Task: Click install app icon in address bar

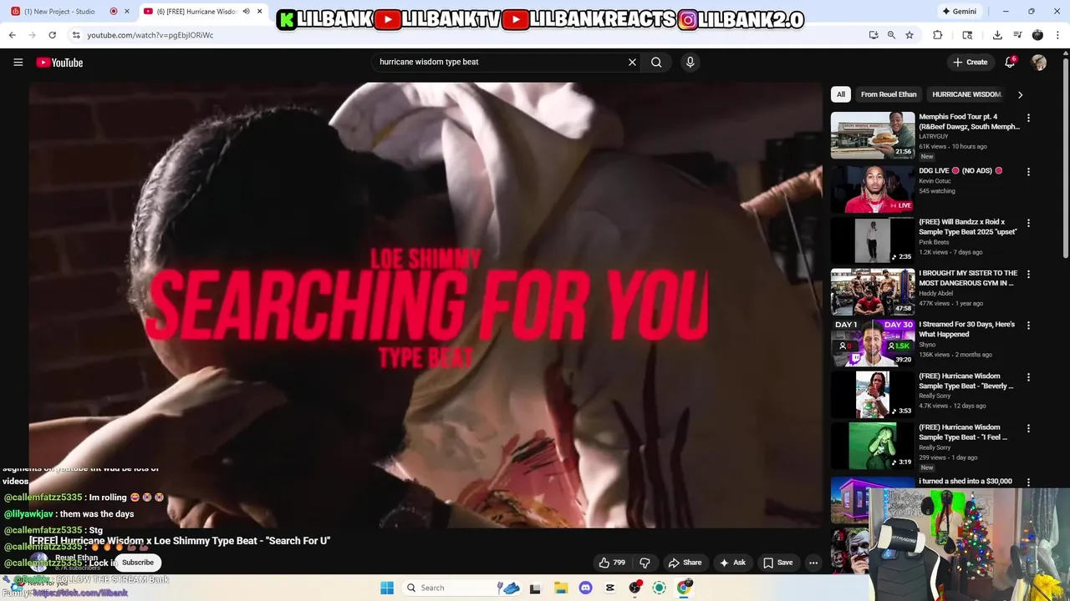Action: coord(874,35)
